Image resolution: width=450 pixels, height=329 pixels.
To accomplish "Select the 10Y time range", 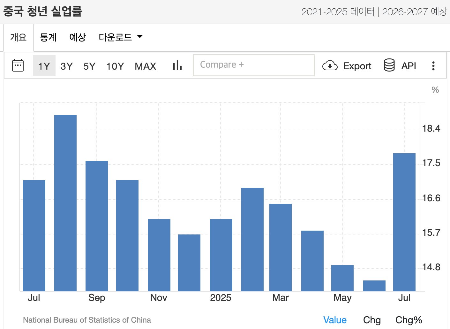I will point(115,66).
